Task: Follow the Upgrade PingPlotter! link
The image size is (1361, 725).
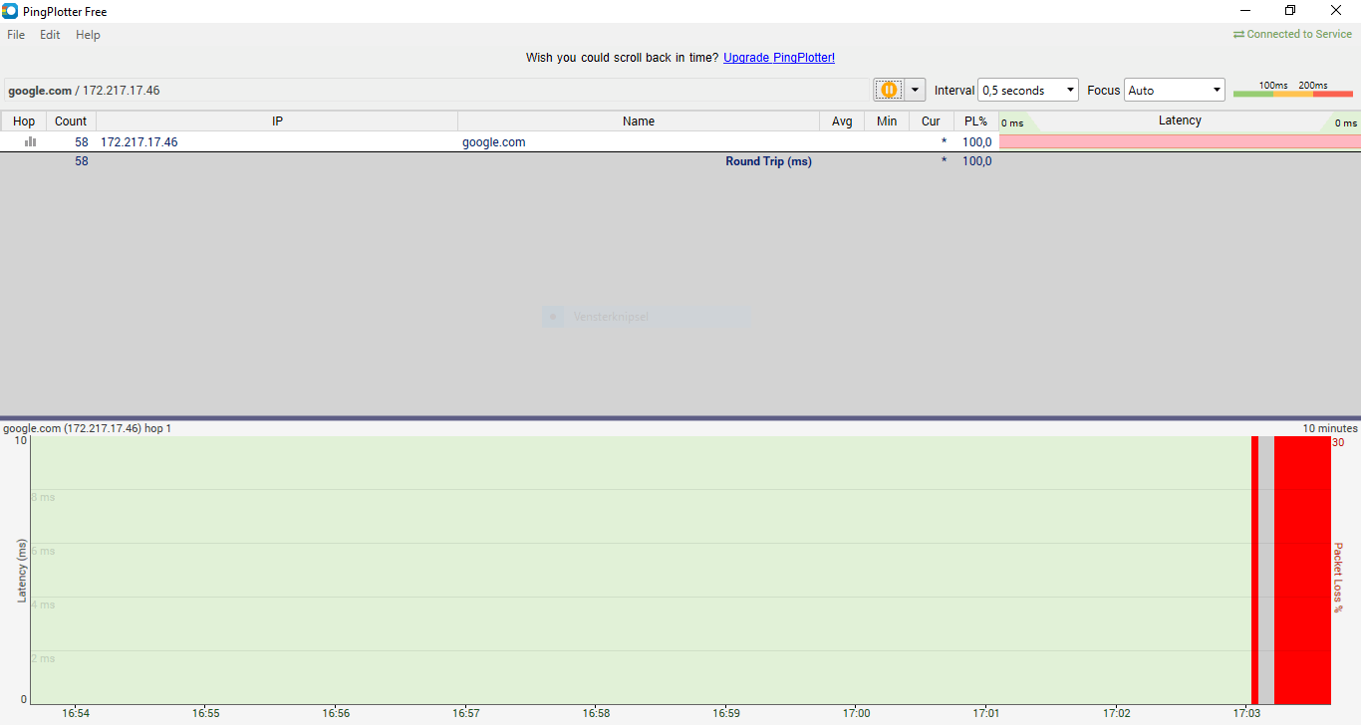Action: coord(779,58)
